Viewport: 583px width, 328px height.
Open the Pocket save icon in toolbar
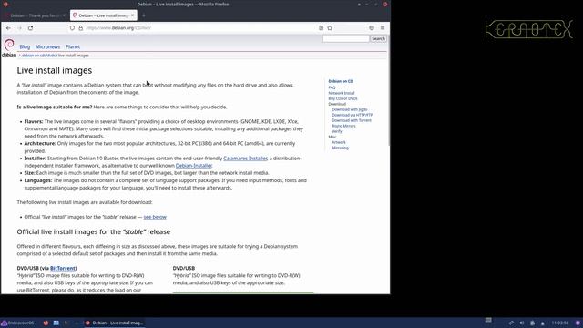(372, 28)
